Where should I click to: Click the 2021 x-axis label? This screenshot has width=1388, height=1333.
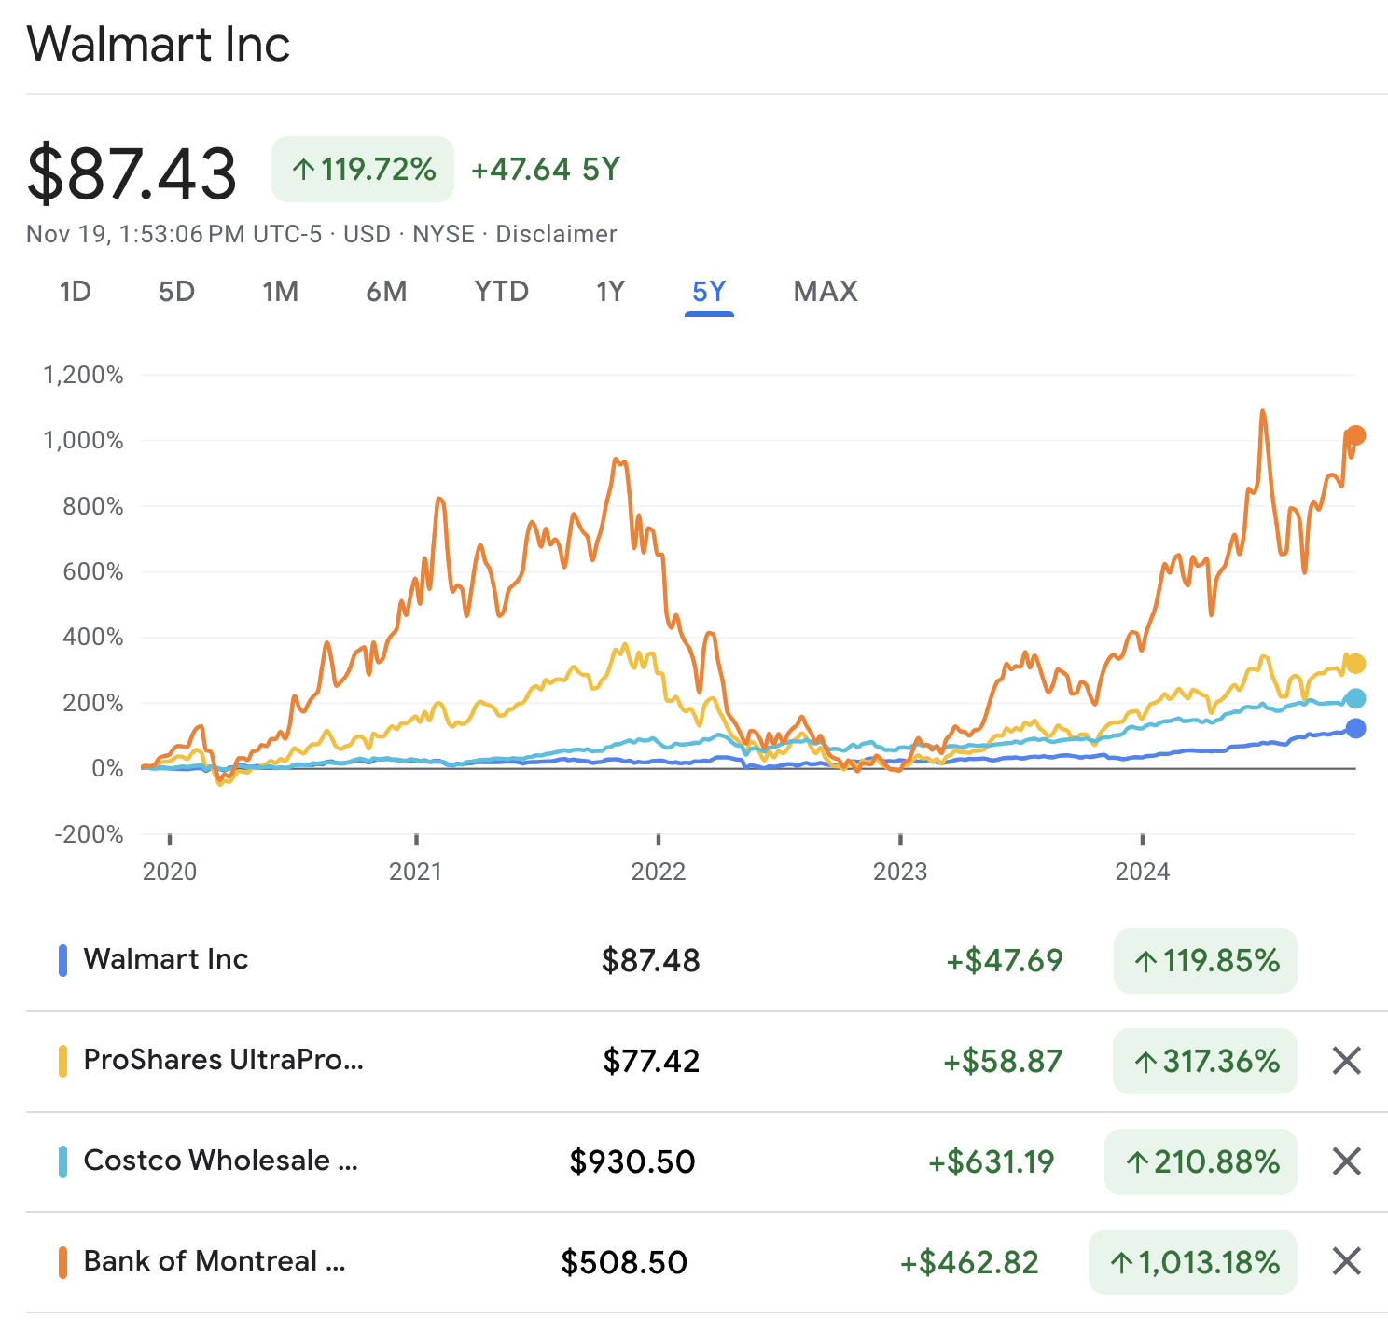click(x=415, y=872)
